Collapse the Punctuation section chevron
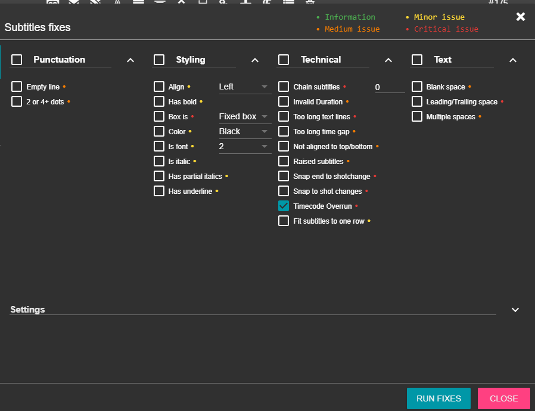Viewport: 535px width, 411px height. tap(130, 60)
